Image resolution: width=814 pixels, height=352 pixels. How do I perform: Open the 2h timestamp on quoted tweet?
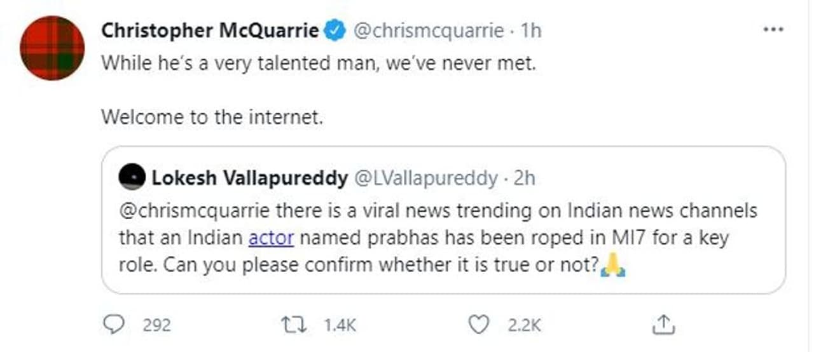pos(524,179)
